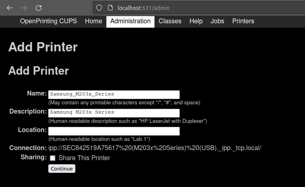The width and height of the screenshot is (305, 187).
Task: Click the hint mentioning "HP LaserJet with Duplexer"
Action: [x=128, y=121]
